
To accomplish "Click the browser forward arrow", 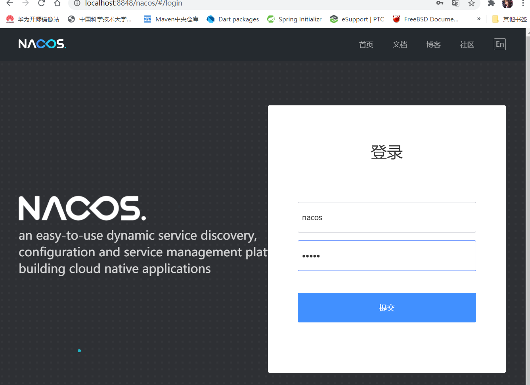I will pyautogui.click(x=26, y=3).
